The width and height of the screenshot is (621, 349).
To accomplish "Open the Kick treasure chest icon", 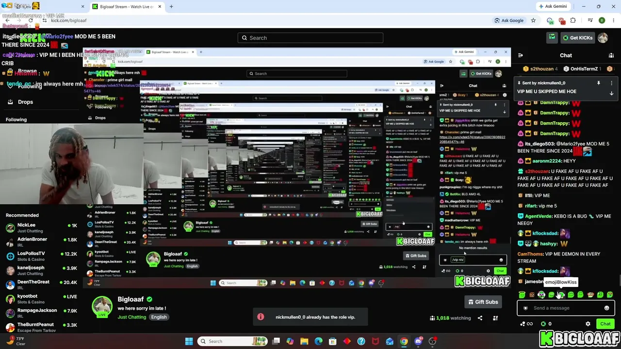I will coord(552,37).
